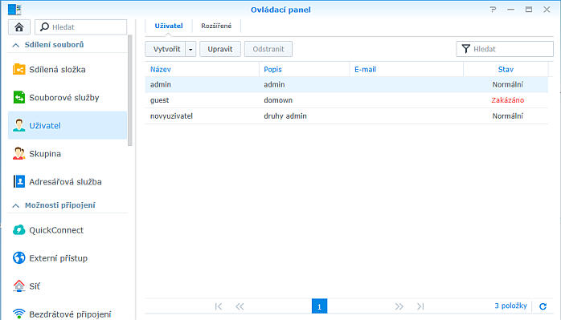
Task: Open Skupina group icon
Action: [x=19, y=153]
